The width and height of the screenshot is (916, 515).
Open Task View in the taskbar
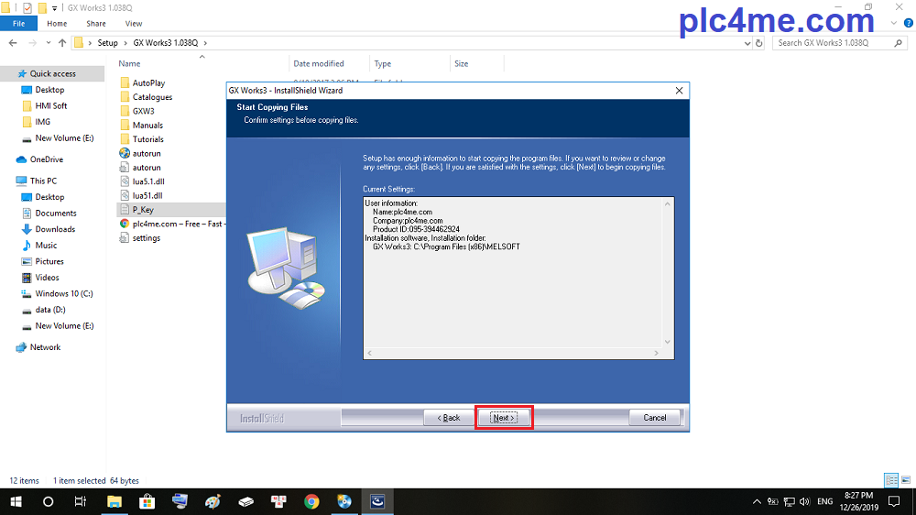(x=81, y=501)
